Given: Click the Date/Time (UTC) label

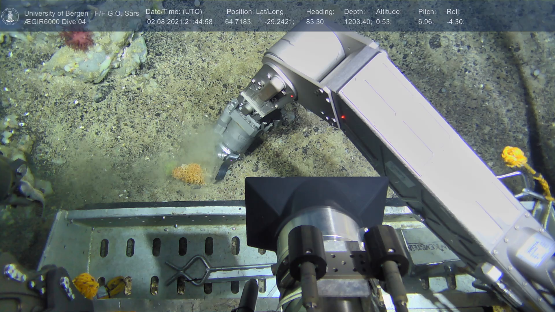Looking at the screenshot, I should (174, 12).
